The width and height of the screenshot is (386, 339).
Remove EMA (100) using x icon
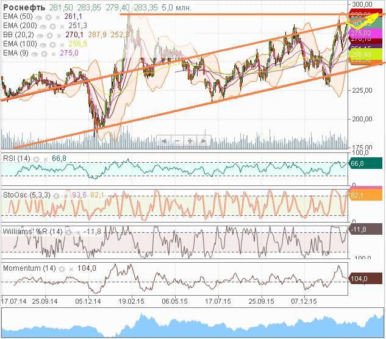(x=62, y=45)
